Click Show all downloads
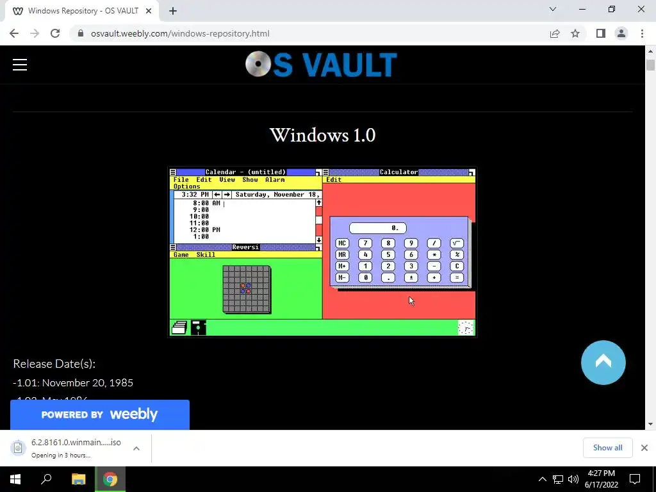Viewport: 656px width, 492px height. point(607,448)
